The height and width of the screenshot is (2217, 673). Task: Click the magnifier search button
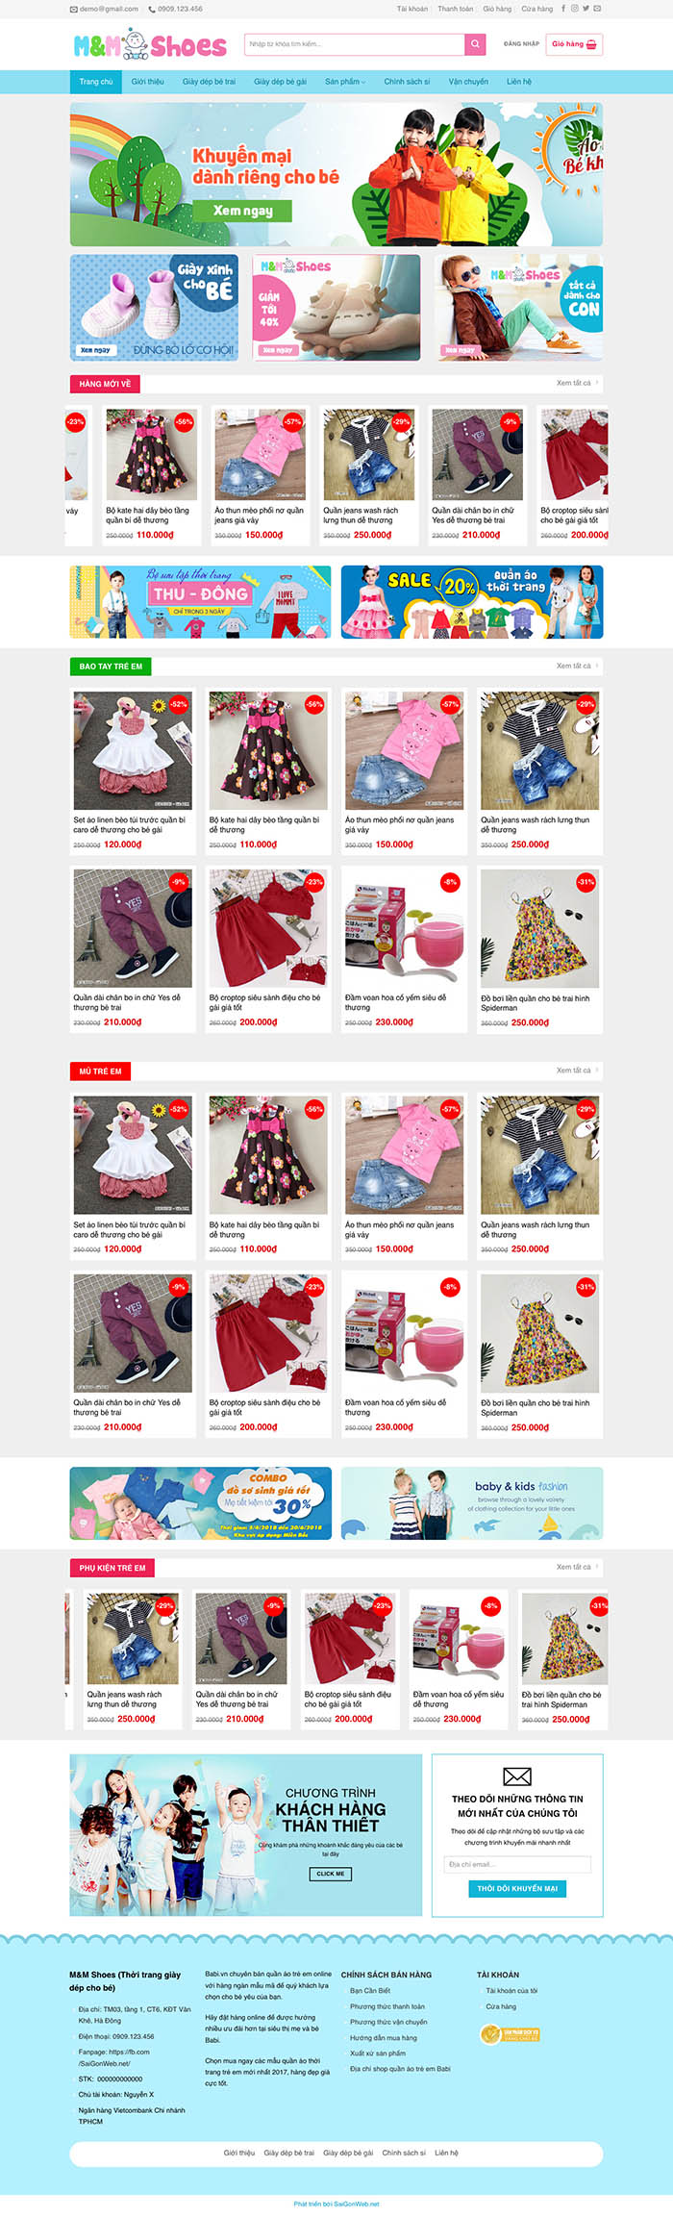(x=475, y=44)
